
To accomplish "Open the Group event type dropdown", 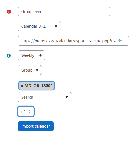I will [30, 70].
